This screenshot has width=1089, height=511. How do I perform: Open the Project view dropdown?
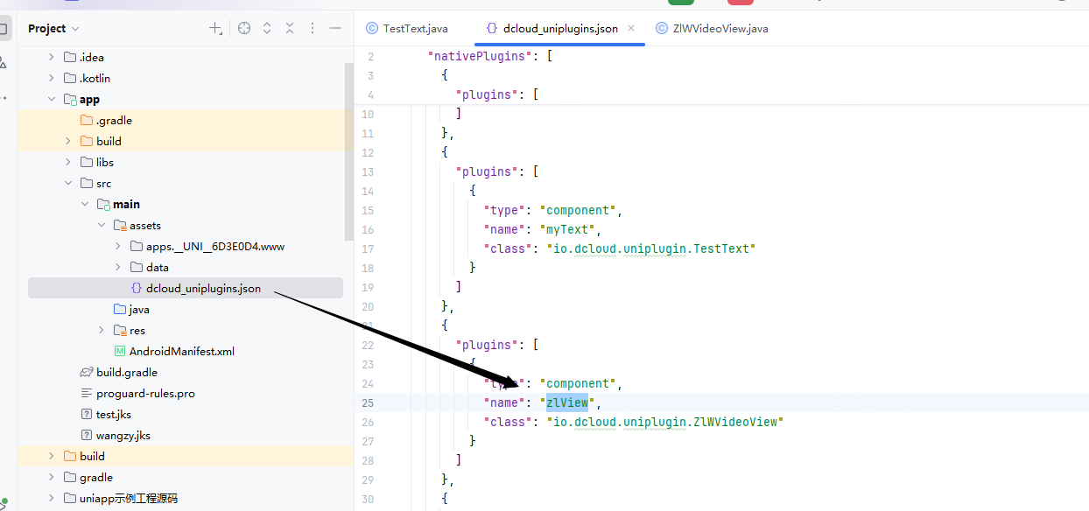[53, 29]
